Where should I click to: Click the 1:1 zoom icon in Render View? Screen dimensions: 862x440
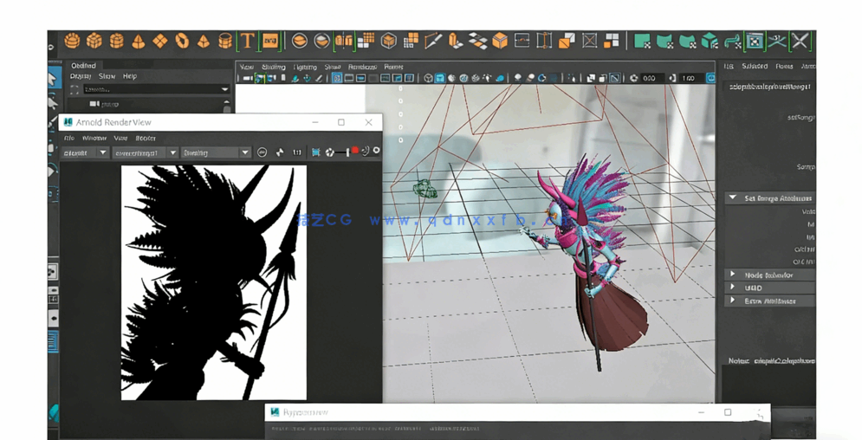coord(297,152)
